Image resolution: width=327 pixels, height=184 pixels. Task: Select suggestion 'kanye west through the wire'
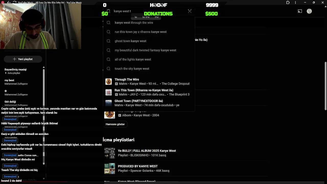(149, 23)
